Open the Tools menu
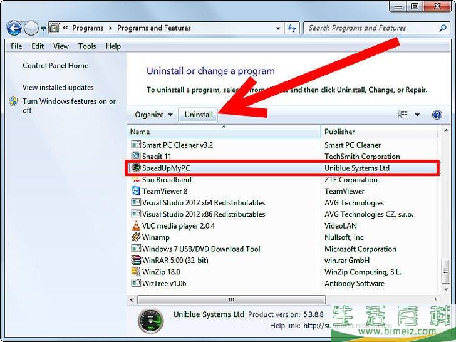Image resolution: width=456 pixels, height=342 pixels. point(87,46)
